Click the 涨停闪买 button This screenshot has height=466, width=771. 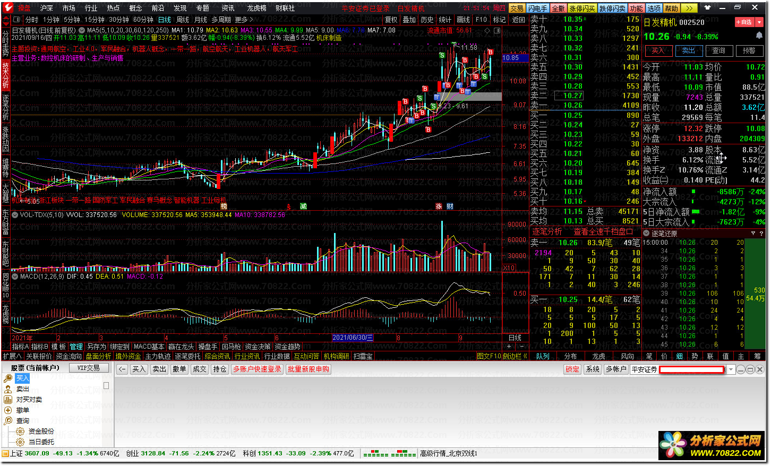tap(582, 8)
